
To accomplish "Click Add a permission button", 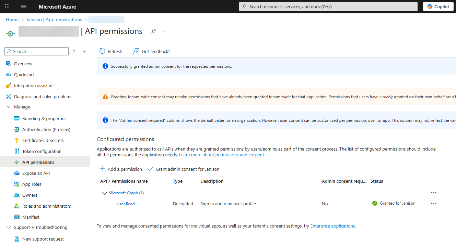I will pos(121,169).
